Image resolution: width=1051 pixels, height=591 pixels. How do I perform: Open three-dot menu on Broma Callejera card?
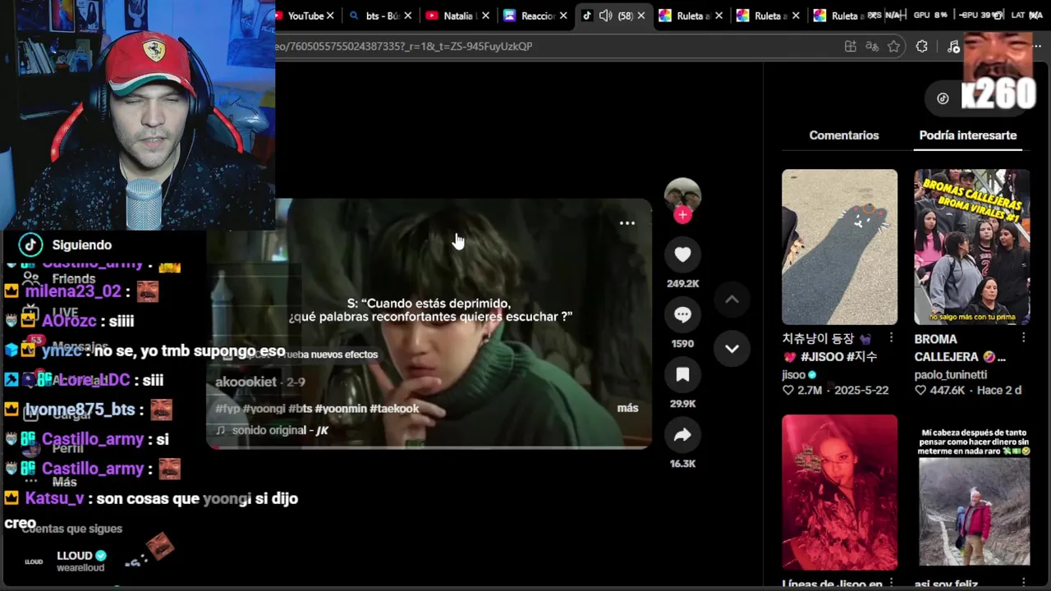pyautogui.click(x=1023, y=338)
